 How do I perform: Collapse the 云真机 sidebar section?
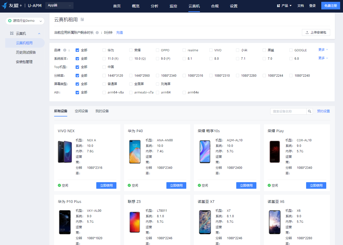click(39, 34)
